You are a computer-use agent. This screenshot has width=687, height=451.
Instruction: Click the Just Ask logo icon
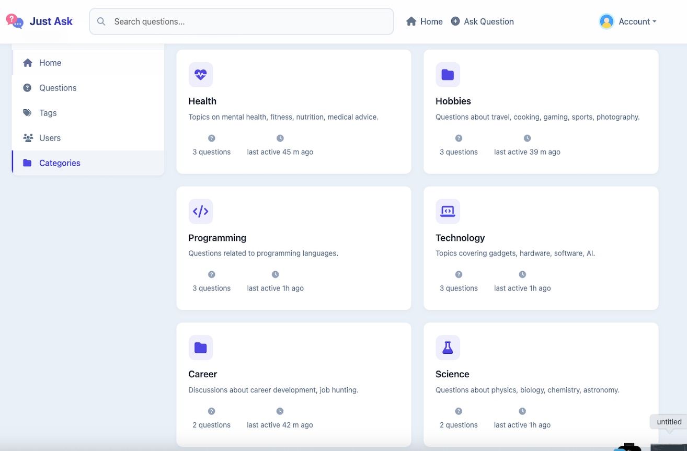15,21
